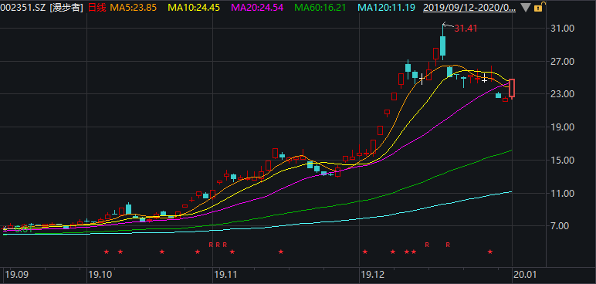
Task: Click the leftmost red star event marker
Action: [107, 252]
